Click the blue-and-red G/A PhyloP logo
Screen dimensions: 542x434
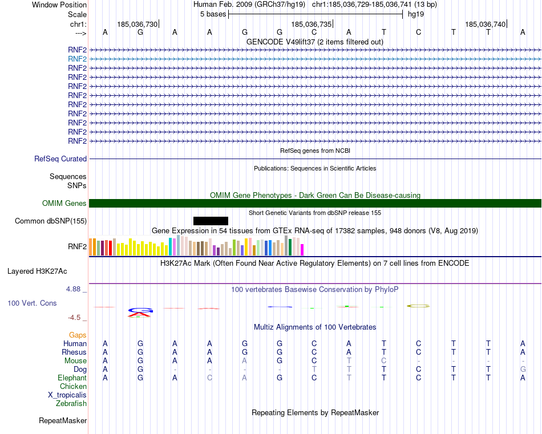pyautogui.click(x=140, y=313)
